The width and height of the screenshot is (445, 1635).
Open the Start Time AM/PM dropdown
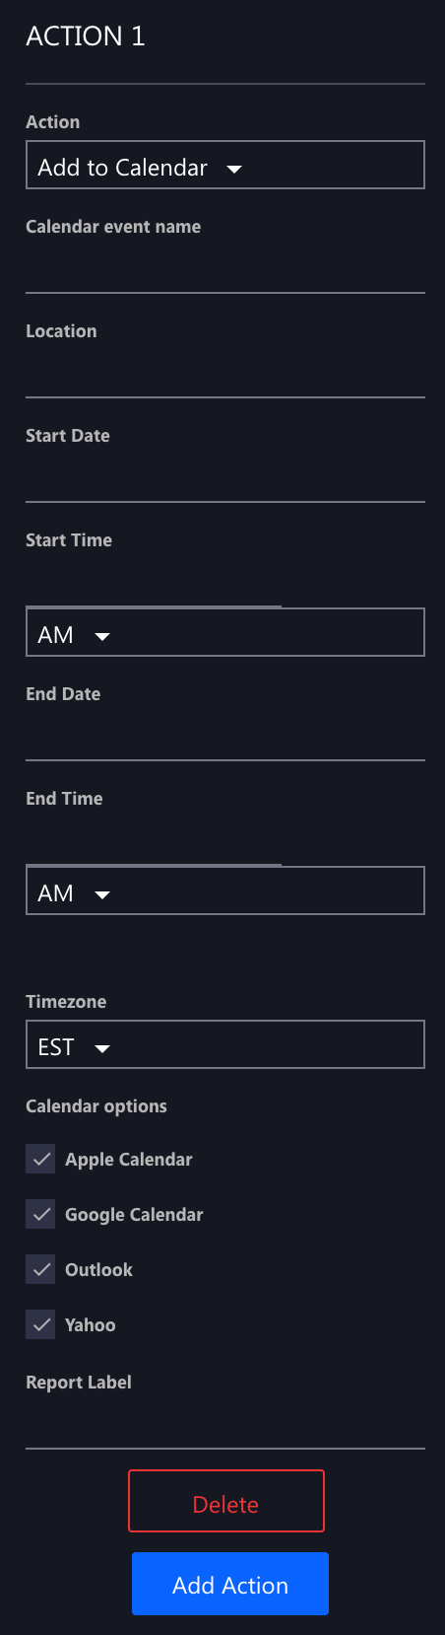(x=224, y=632)
